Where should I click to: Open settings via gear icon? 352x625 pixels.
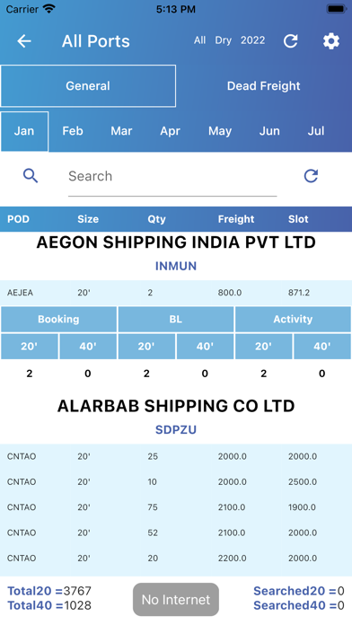coord(331,41)
